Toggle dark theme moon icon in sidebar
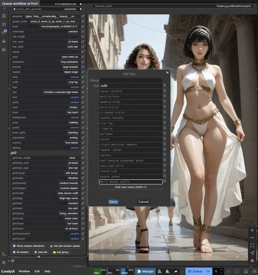This screenshot has height=275, width=258. pyautogui.click(x=3, y=254)
